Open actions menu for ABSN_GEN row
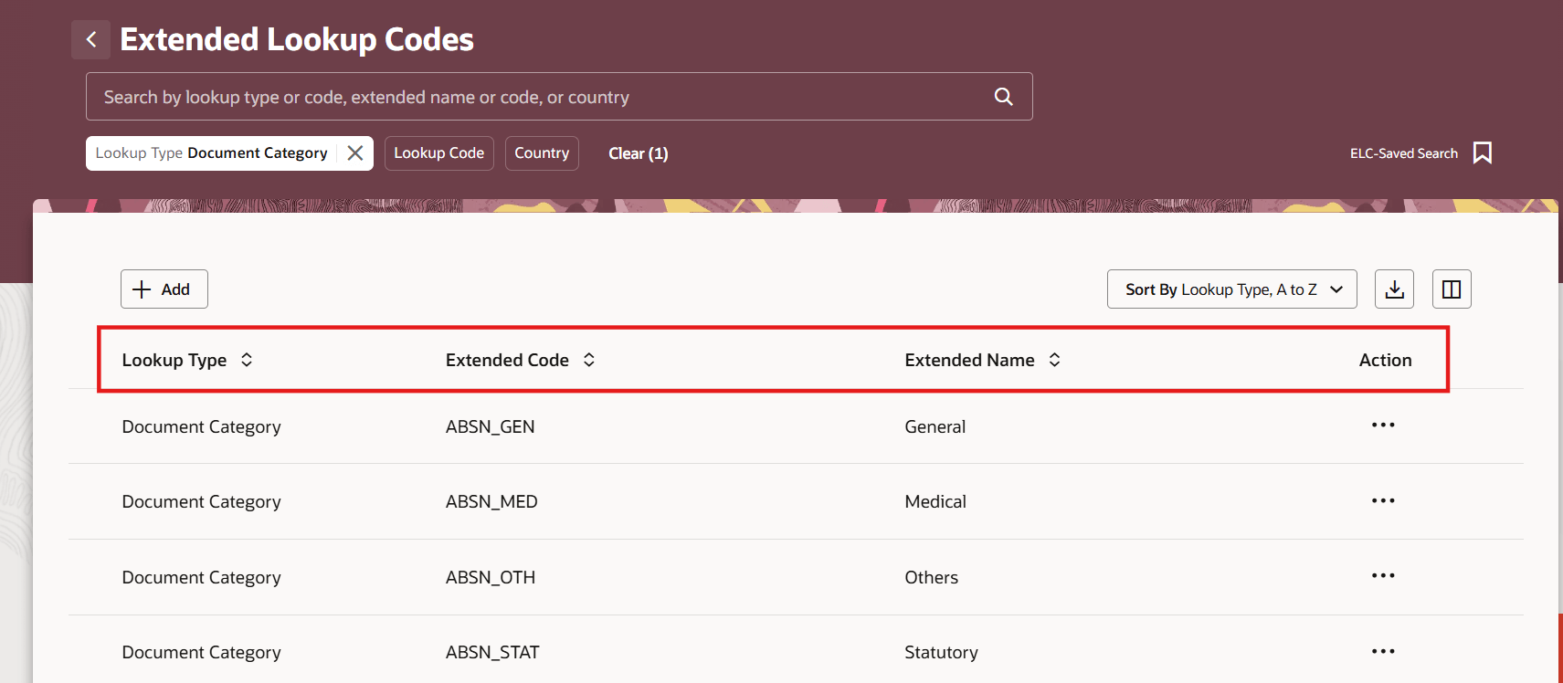 tap(1383, 426)
